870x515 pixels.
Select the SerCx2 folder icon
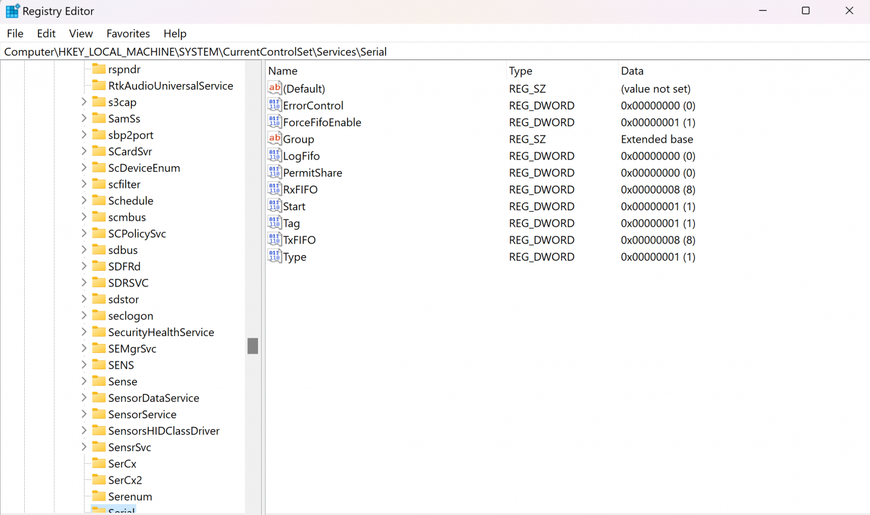pyautogui.click(x=99, y=480)
